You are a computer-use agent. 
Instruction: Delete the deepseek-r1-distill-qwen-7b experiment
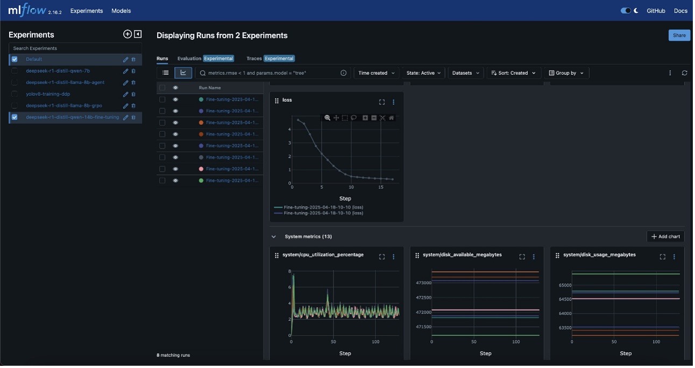[x=133, y=71]
